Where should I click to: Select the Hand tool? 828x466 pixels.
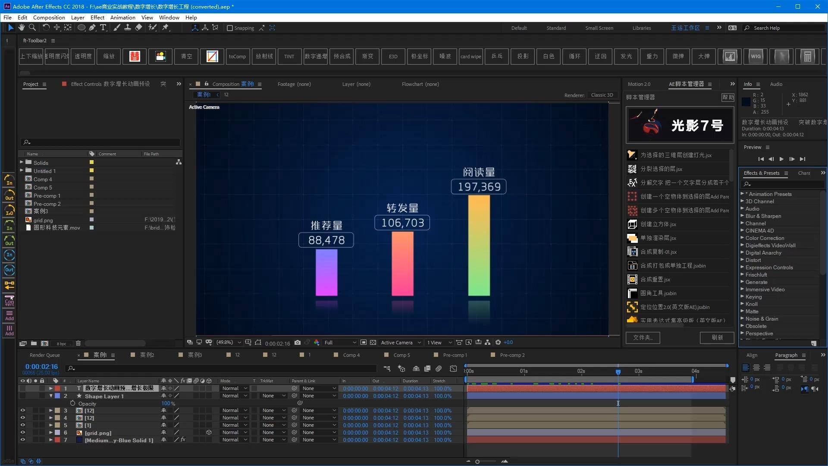[x=21, y=28]
